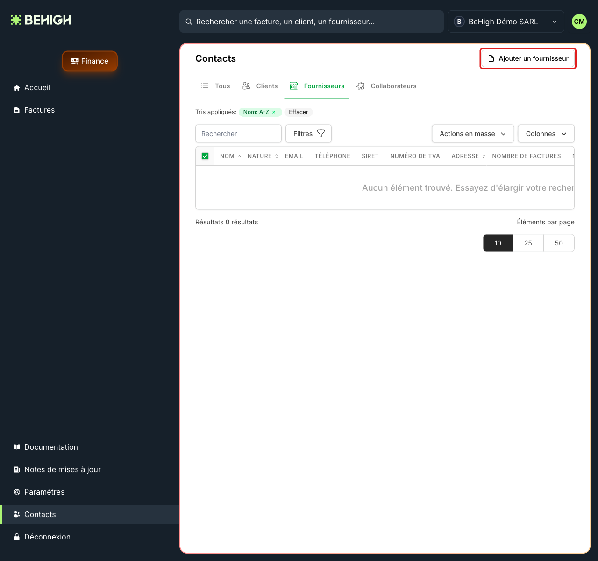This screenshot has height=561, width=598.
Task: Click the Documentation book icon
Action: coord(17,447)
